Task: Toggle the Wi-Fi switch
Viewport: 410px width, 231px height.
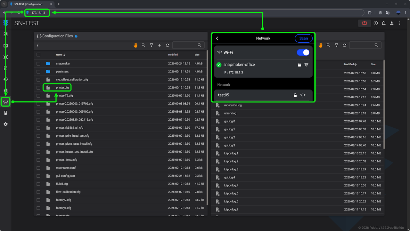Action: click(303, 52)
